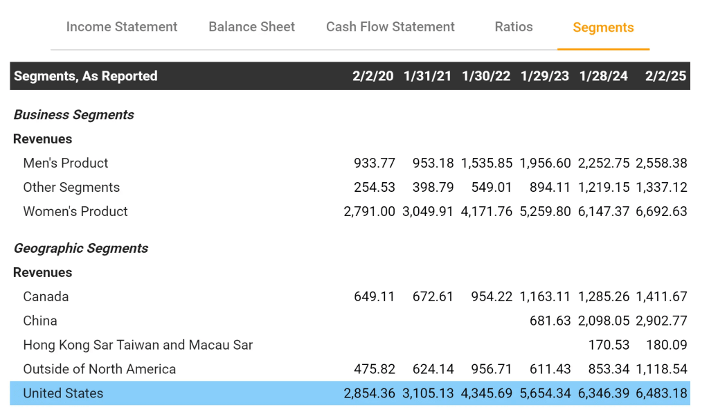Screen dimensions: 709x412
Task: Select the Other Segments row
Action: coord(71,188)
